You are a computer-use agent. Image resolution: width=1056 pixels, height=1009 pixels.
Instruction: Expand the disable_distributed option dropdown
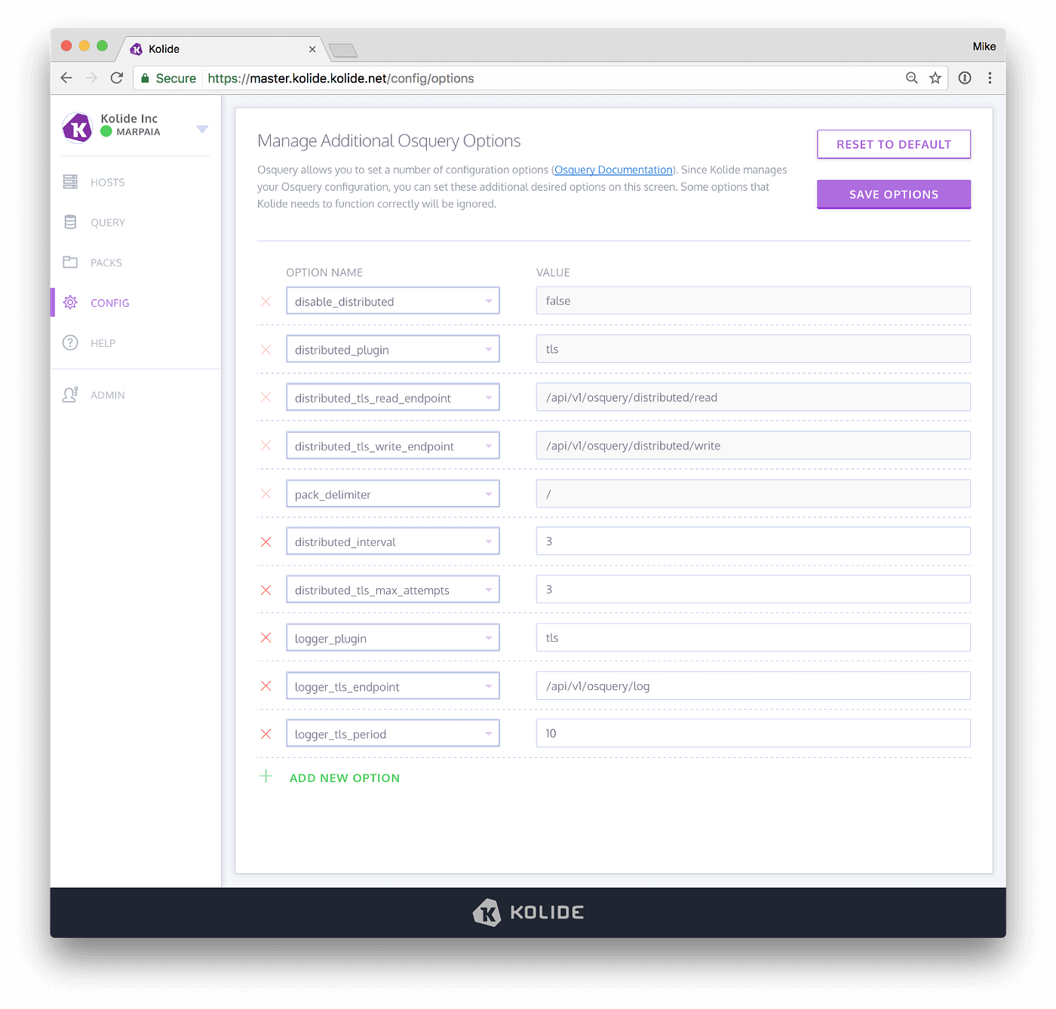(x=487, y=300)
